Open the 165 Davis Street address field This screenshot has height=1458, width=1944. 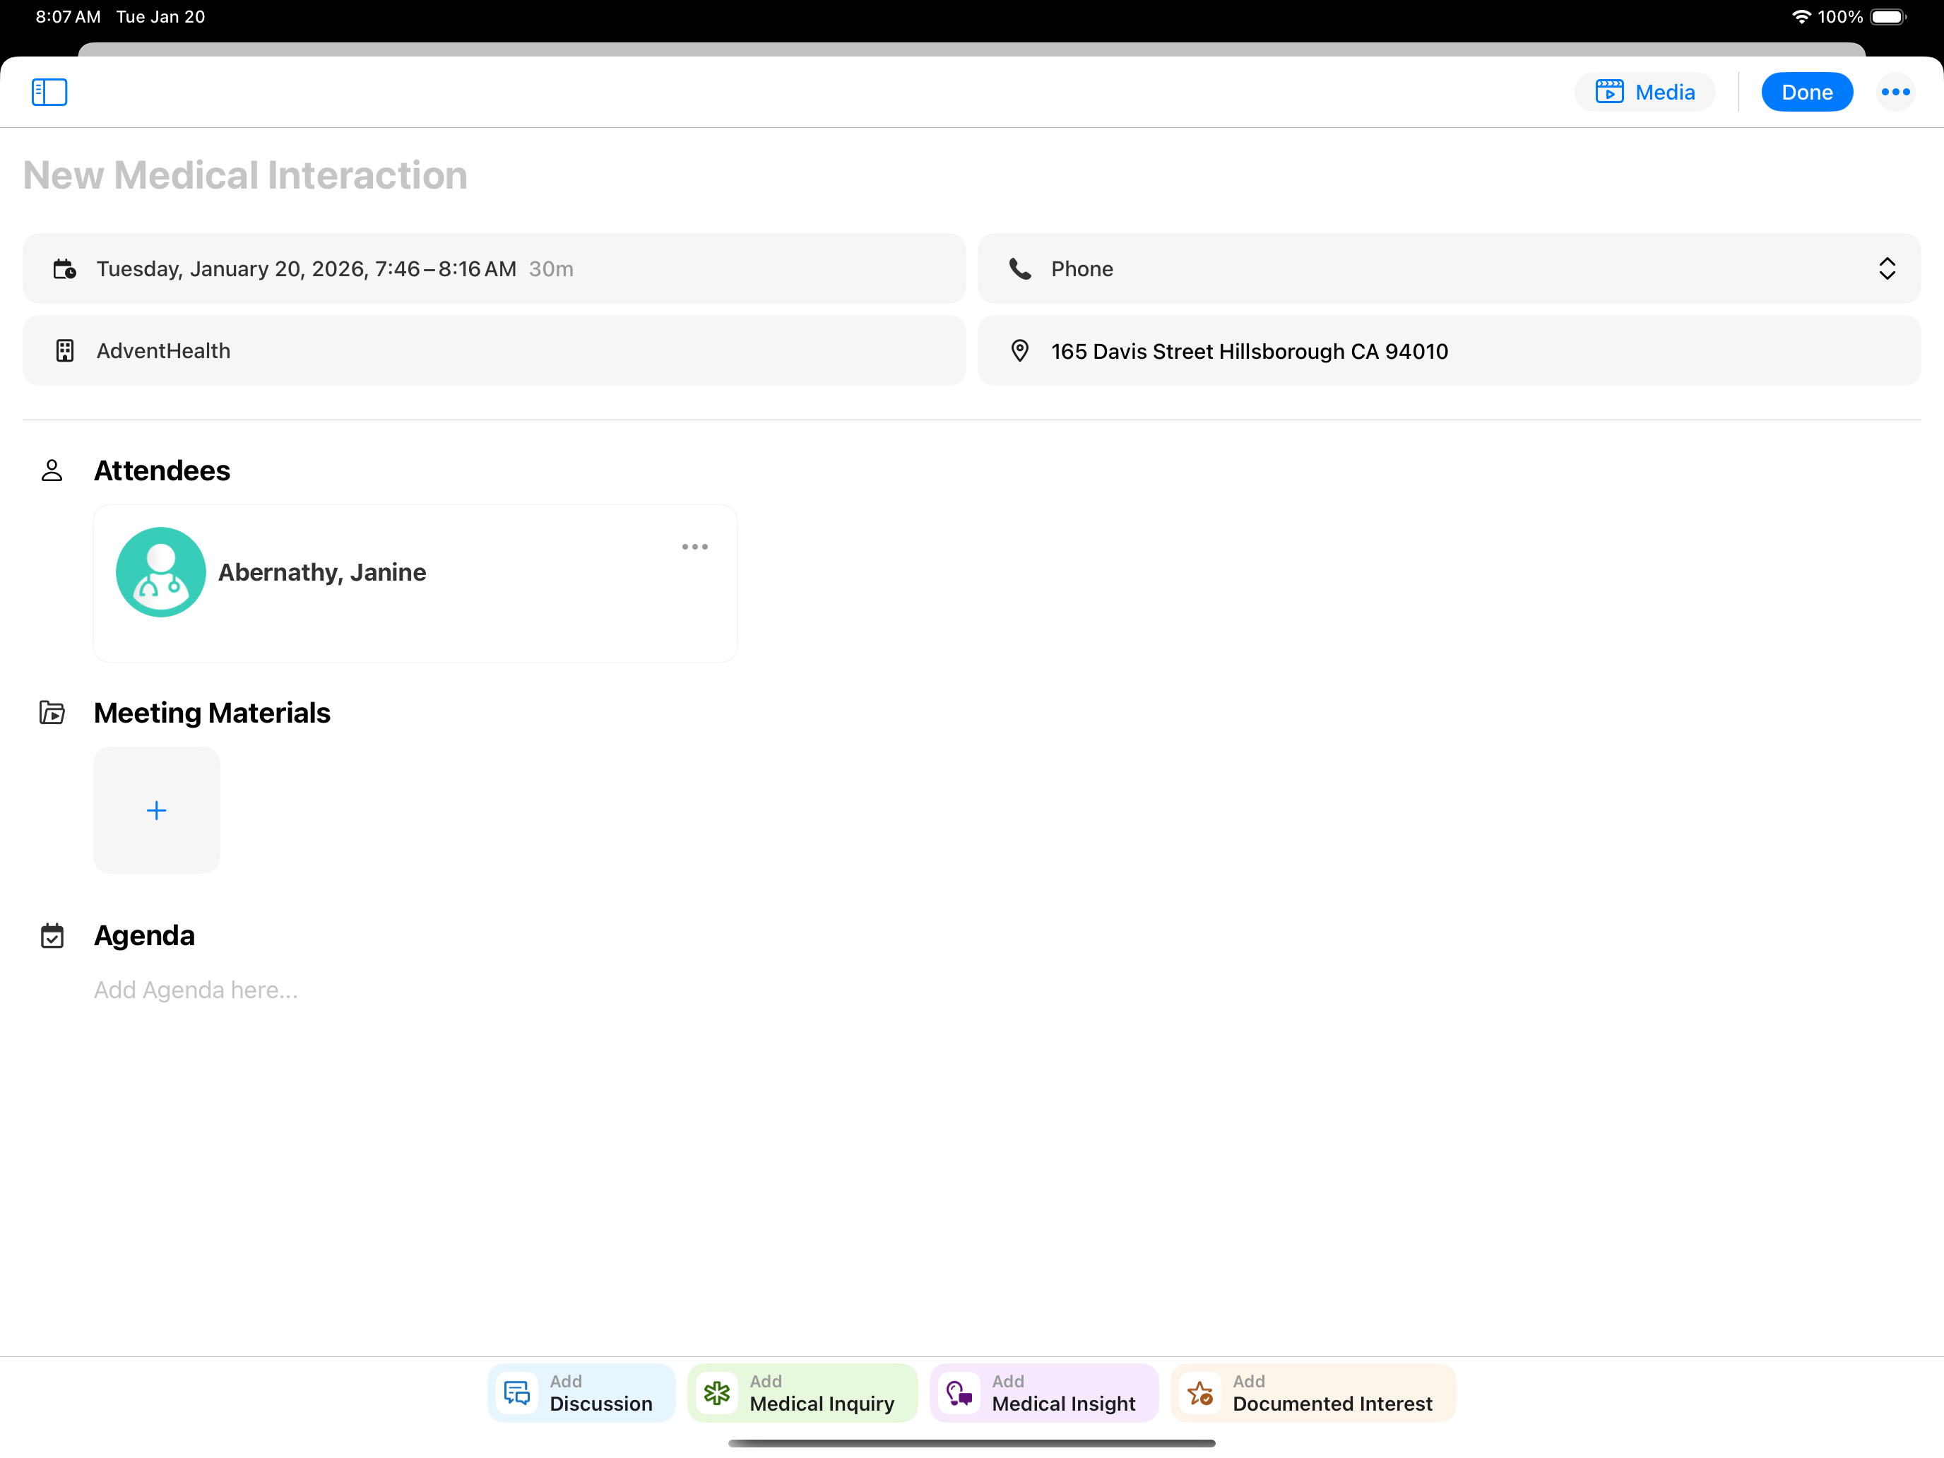(x=1248, y=352)
